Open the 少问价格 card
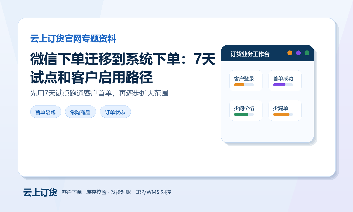The height and width of the screenshot is (212, 353). [x=246, y=110]
